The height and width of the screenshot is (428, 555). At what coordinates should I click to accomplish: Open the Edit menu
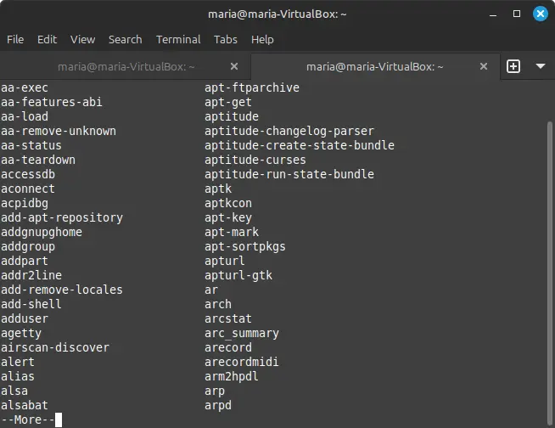coord(47,39)
